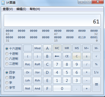The image size is (105, 97).
Task: Click the plus-minus sign button
Action: [87, 56]
